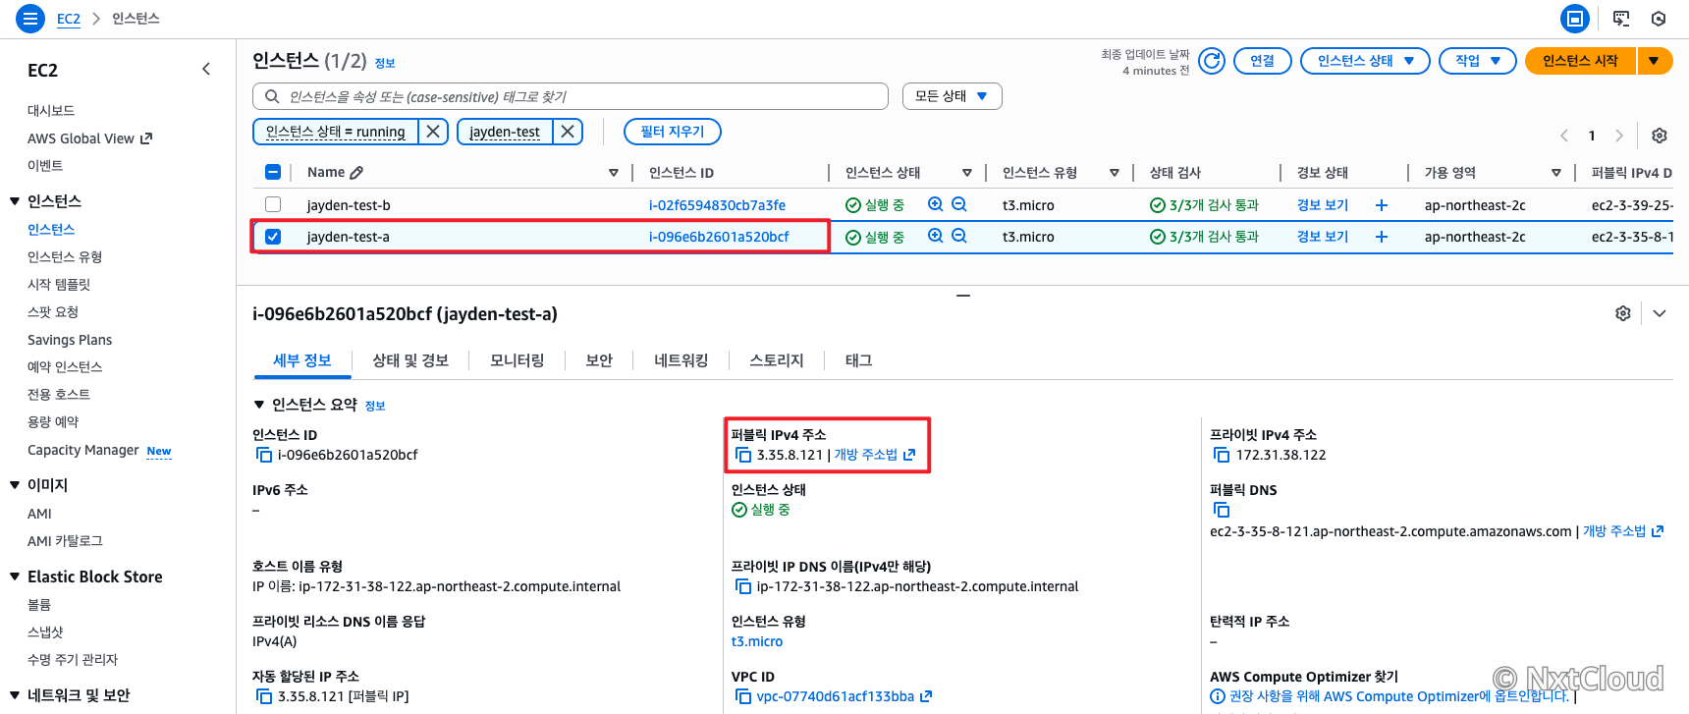Image resolution: width=1689 pixels, height=714 pixels.
Task: Click the 필터 지우기 clear filters button
Action: tap(673, 132)
